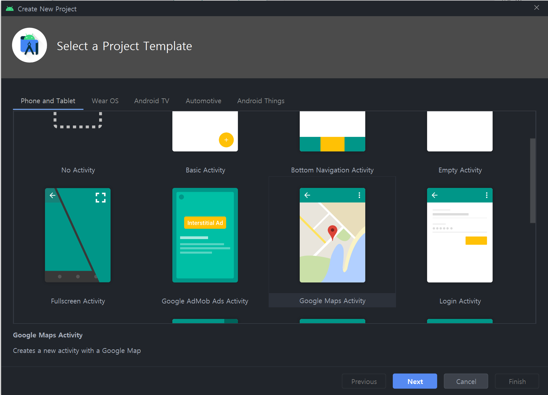Click the Google AdMob Ads Activity label
Screen dimensions: 548x395
[x=205, y=301]
